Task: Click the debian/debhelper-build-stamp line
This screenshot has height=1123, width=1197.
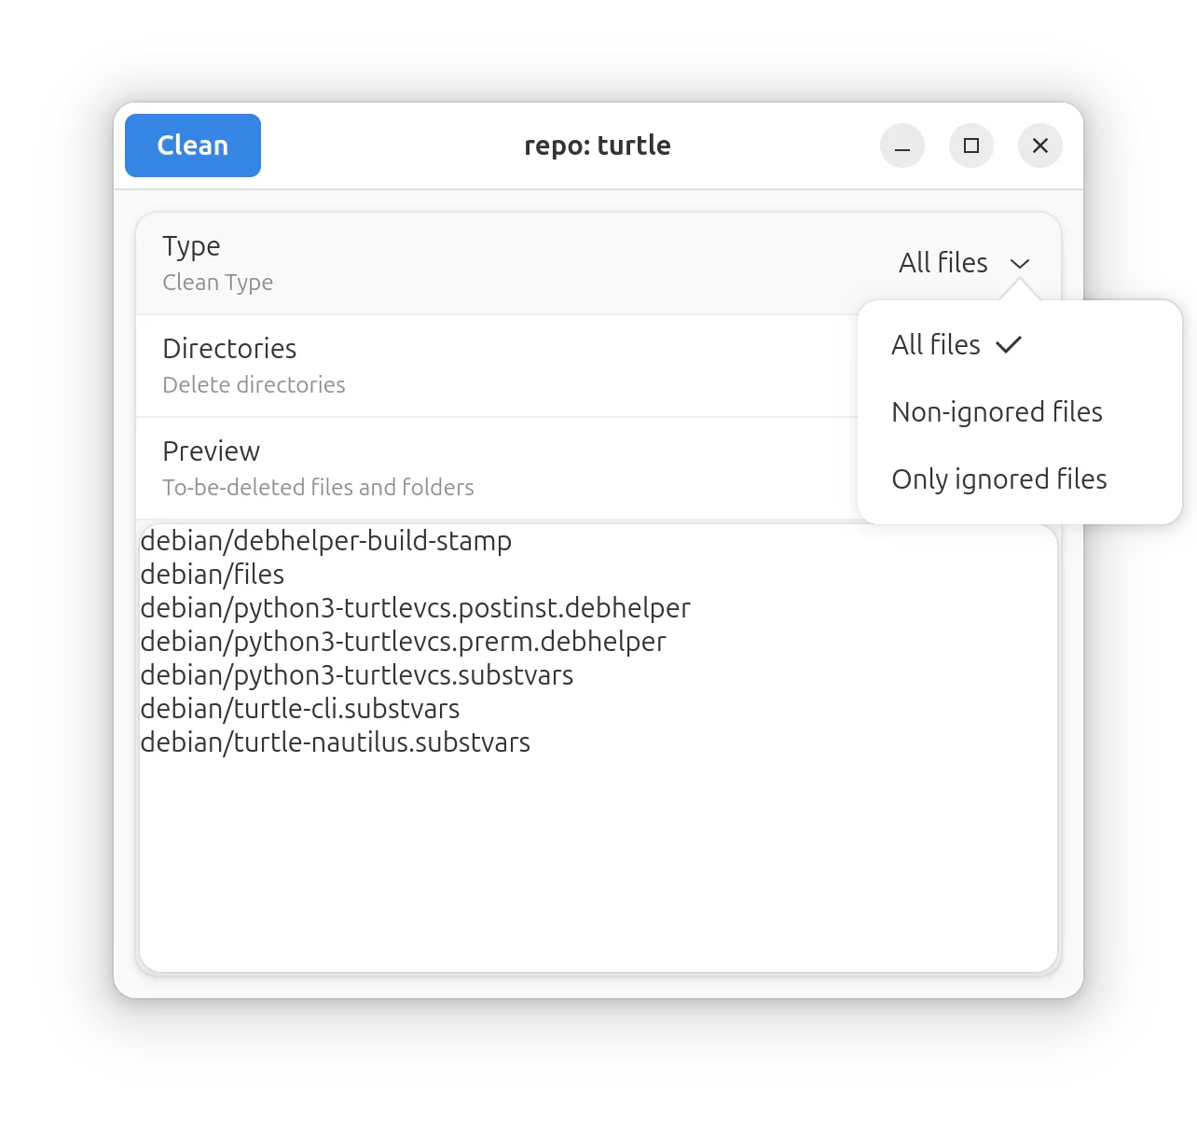Action: pyautogui.click(x=325, y=541)
